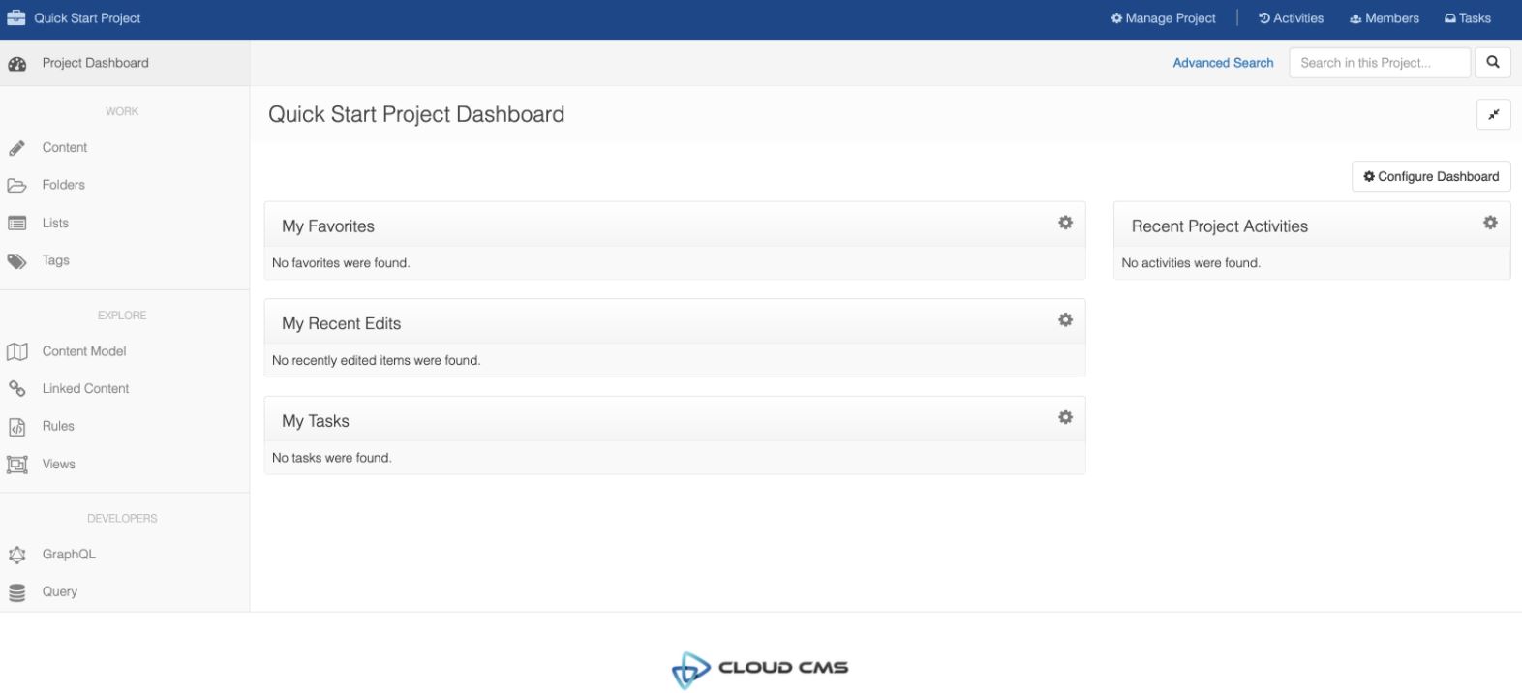Open Manage Project in the top bar
Viewport: 1522px width, 693px height.
[1163, 18]
